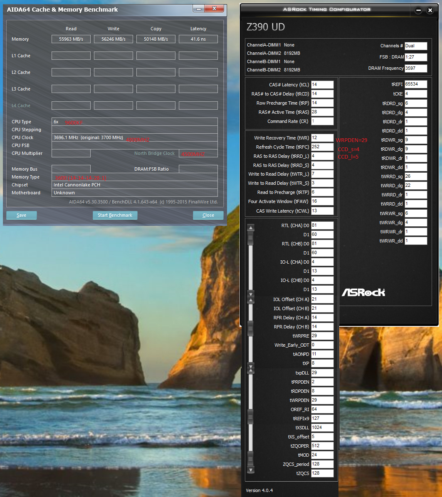
Task: Select the tWTR_S value field
Action: click(x=322, y=183)
